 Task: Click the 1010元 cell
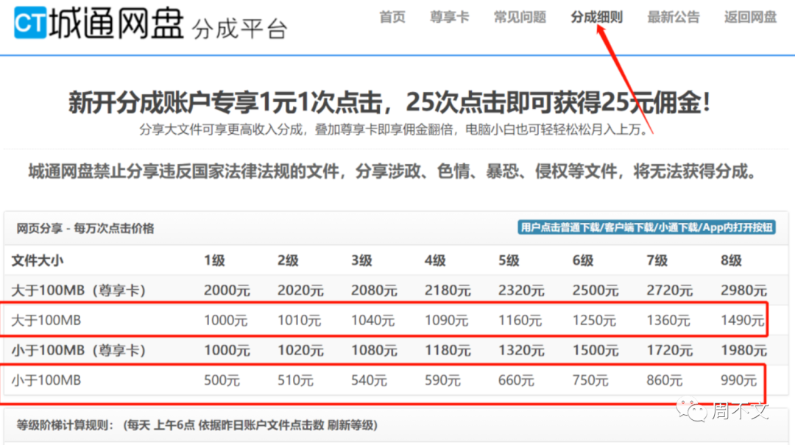[x=299, y=320]
